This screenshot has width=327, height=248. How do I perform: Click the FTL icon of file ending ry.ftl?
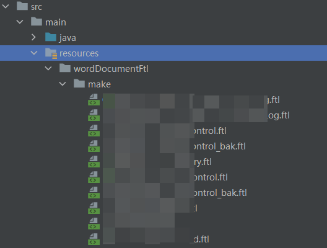[94, 162]
